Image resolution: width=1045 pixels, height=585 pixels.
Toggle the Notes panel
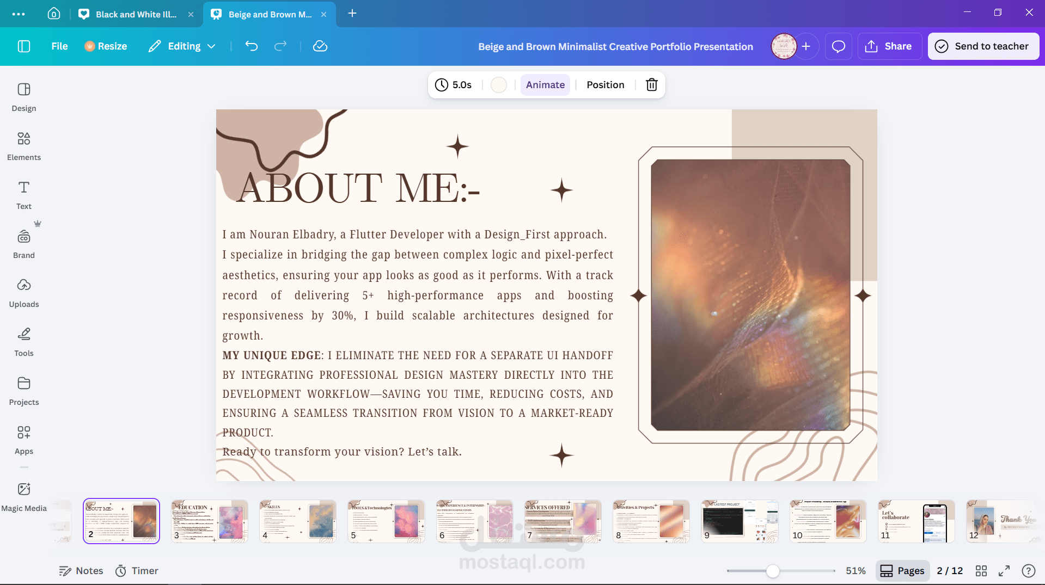coord(81,570)
